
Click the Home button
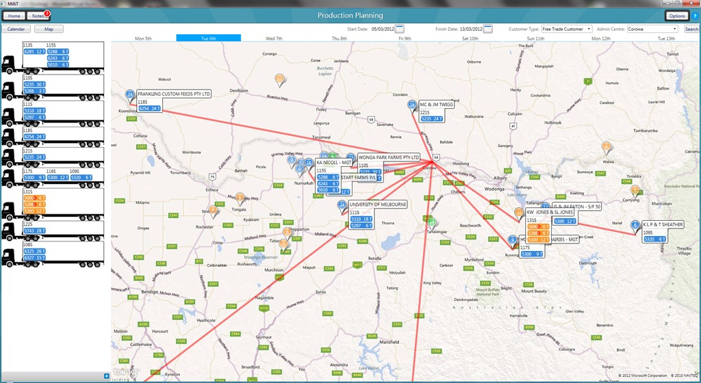[14, 15]
